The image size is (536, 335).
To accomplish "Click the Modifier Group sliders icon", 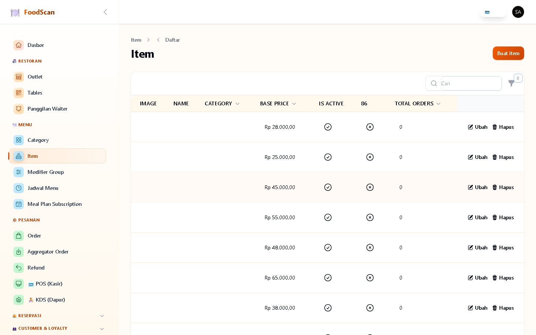I will point(19,172).
